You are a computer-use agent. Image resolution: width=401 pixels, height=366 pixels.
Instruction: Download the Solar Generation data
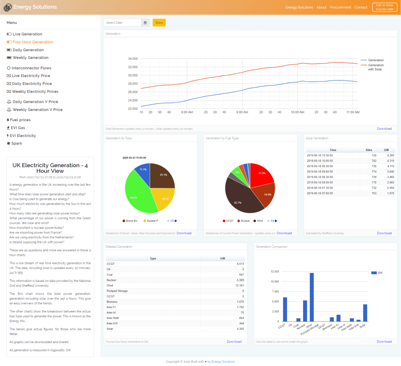(384, 233)
